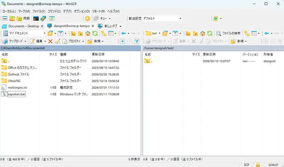
Task: Delete selected local file with red X
Action: click(50, 41)
